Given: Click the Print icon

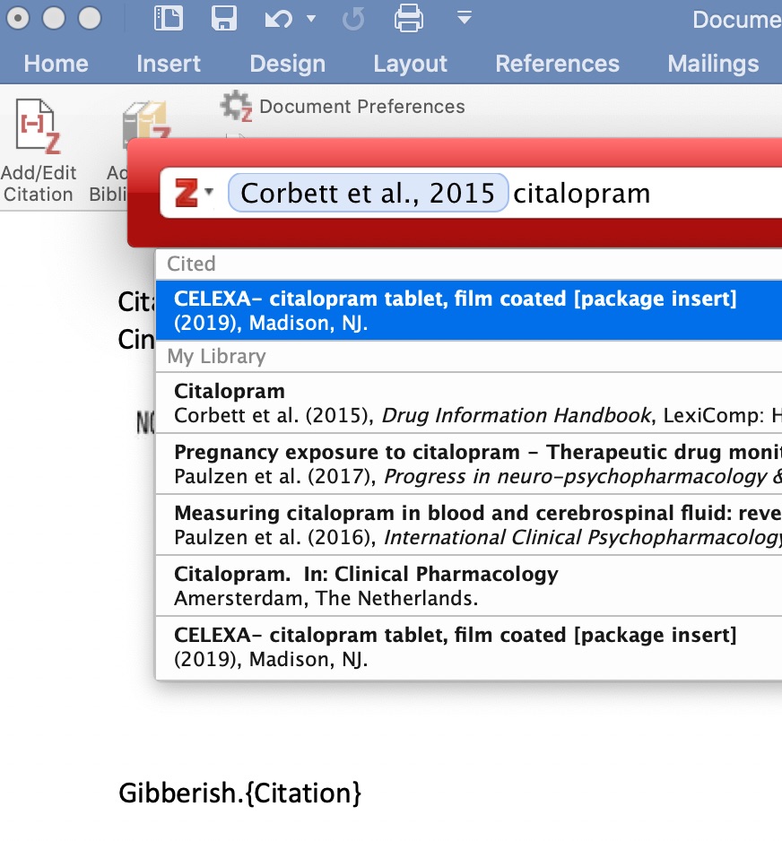Looking at the screenshot, I should click(409, 18).
